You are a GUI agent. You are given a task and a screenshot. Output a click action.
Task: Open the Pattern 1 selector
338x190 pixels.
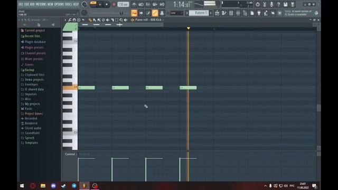[199, 13]
